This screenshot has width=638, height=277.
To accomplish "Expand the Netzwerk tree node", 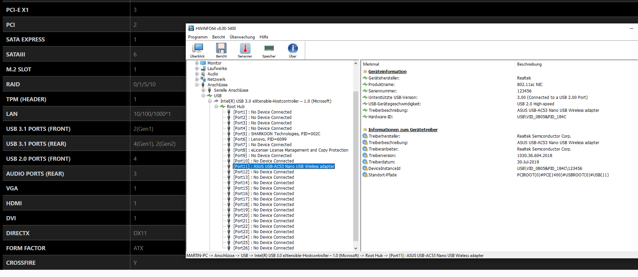I will (x=197, y=79).
